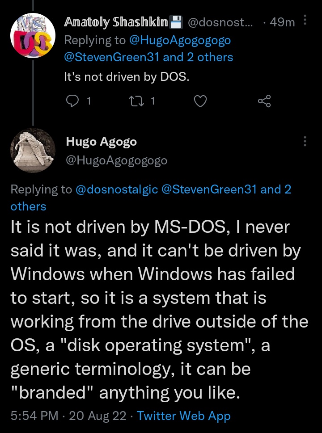Open @StevenGreen31 and 2 others in Anatoly's reply

pos(148,57)
